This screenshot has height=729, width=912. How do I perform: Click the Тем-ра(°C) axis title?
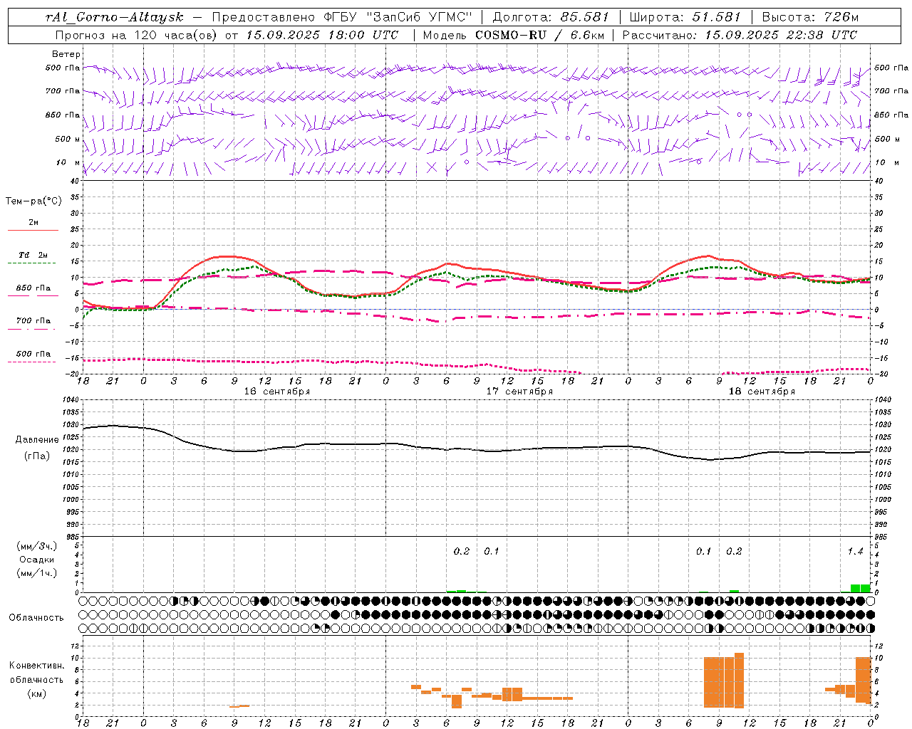click(x=33, y=201)
